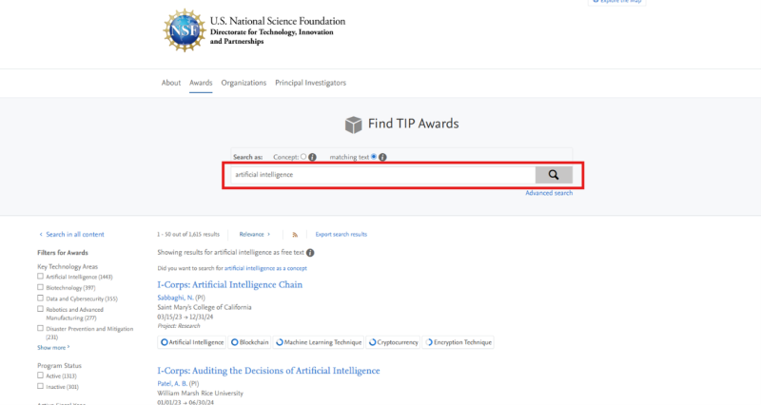The image size is (761, 405).
Task: Open I-Corps: Artificial Intelligence Chain award
Action: point(229,284)
